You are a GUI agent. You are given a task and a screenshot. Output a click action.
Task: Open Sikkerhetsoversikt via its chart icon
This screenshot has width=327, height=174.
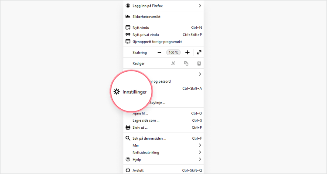tap(128, 17)
